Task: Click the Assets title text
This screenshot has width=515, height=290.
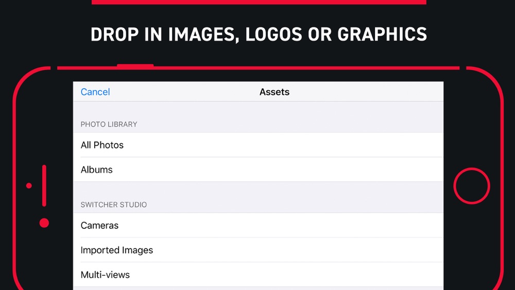Action: [274, 92]
